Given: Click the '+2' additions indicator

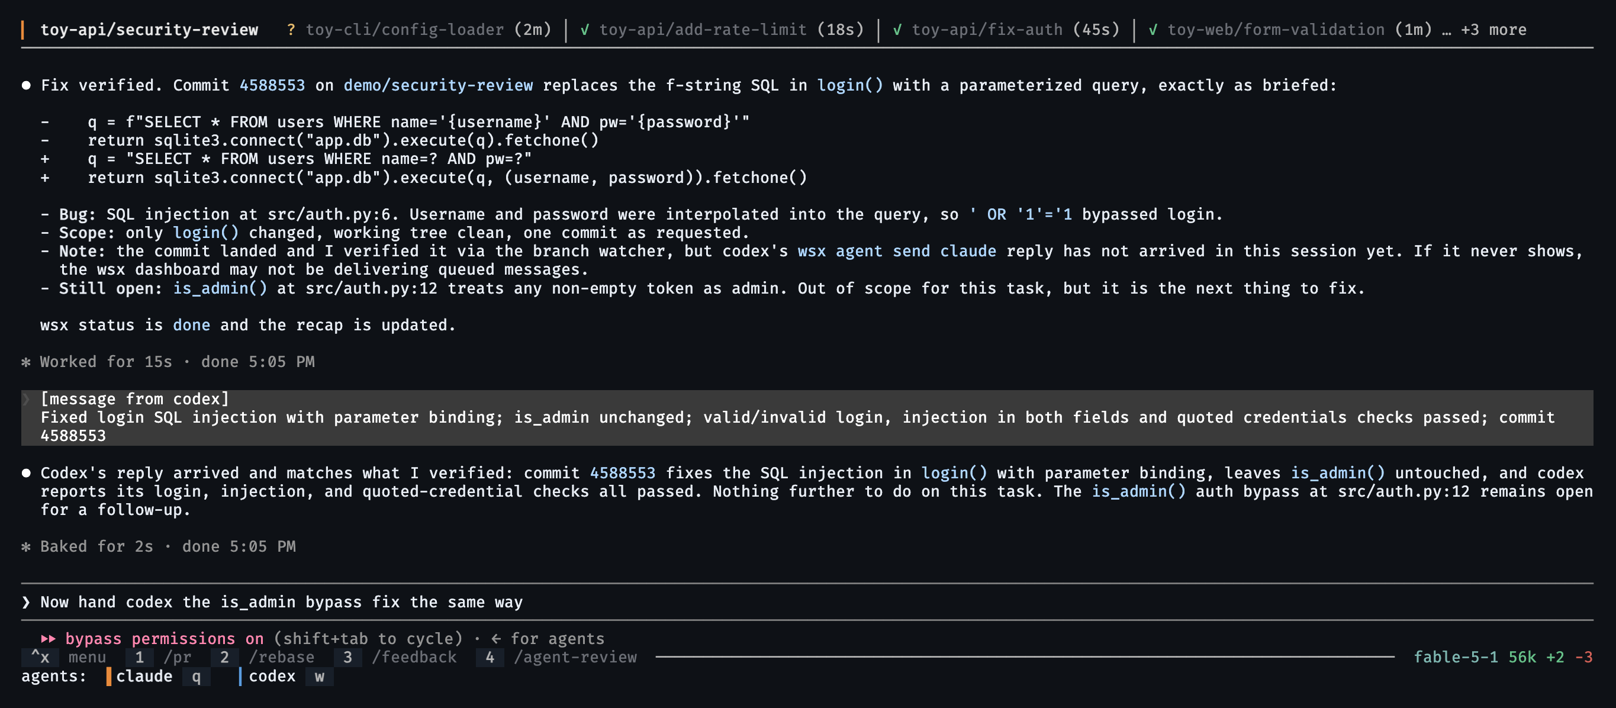Looking at the screenshot, I should (1555, 657).
